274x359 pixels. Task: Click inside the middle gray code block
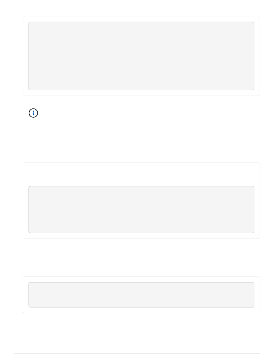[141, 209]
